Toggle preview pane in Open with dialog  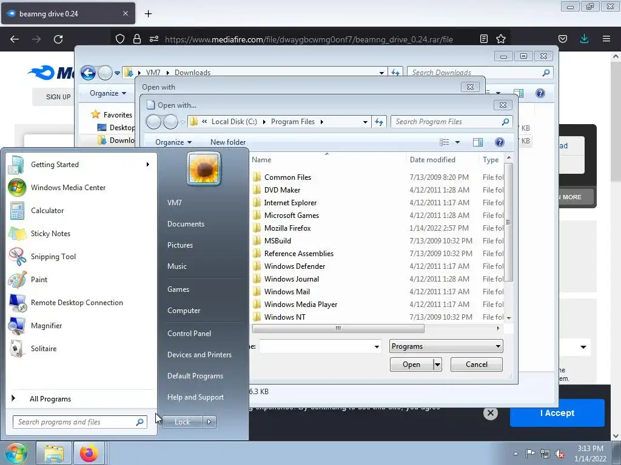click(478, 142)
